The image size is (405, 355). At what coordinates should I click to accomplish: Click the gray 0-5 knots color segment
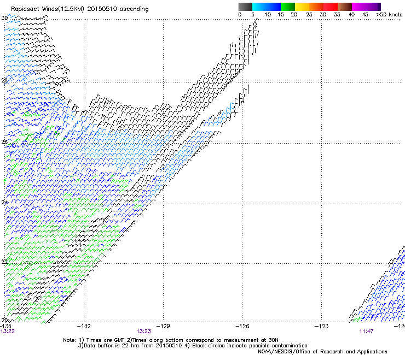245,7
